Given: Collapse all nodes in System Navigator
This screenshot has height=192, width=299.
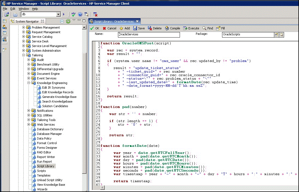Looking at the screenshot, I should 62,21.
